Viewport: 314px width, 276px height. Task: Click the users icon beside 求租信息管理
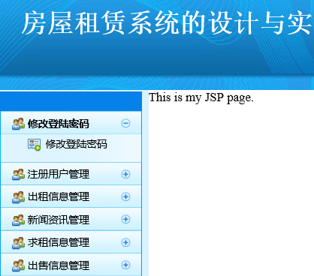[18, 243]
